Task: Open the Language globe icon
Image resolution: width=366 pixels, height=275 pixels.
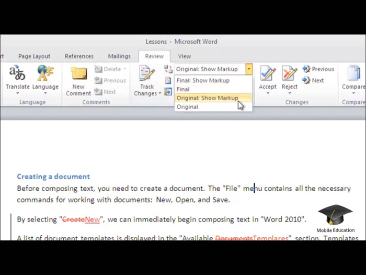Action: tap(45, 73)
